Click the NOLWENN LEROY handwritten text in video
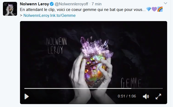 (57, 45)
